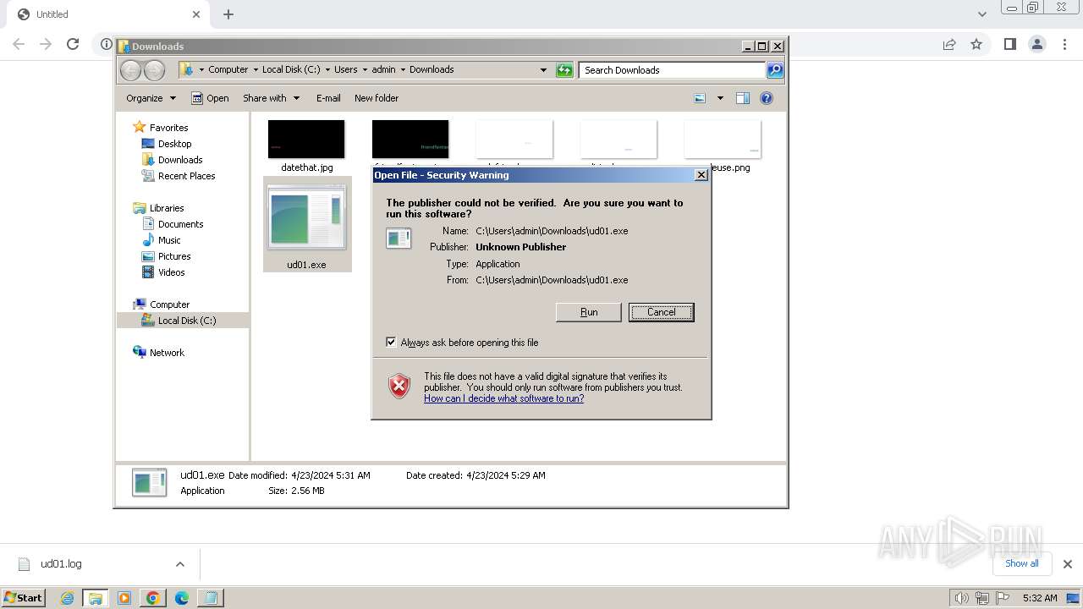This screenshot has height=609, width=1083.
Task: Select admin in the address breadcrumb
Action: click(x=383, y=70)
